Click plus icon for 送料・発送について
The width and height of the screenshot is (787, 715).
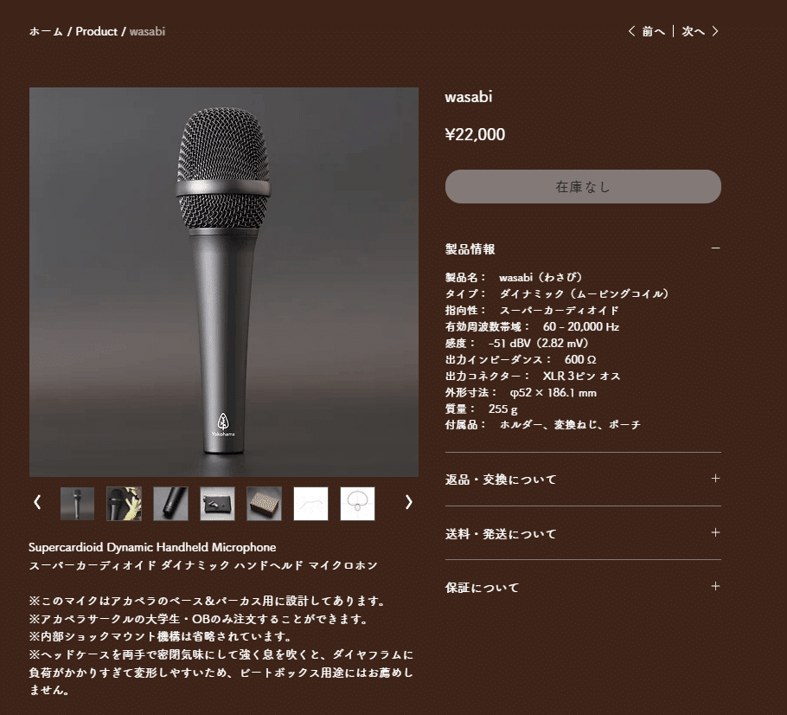[716, 532]
